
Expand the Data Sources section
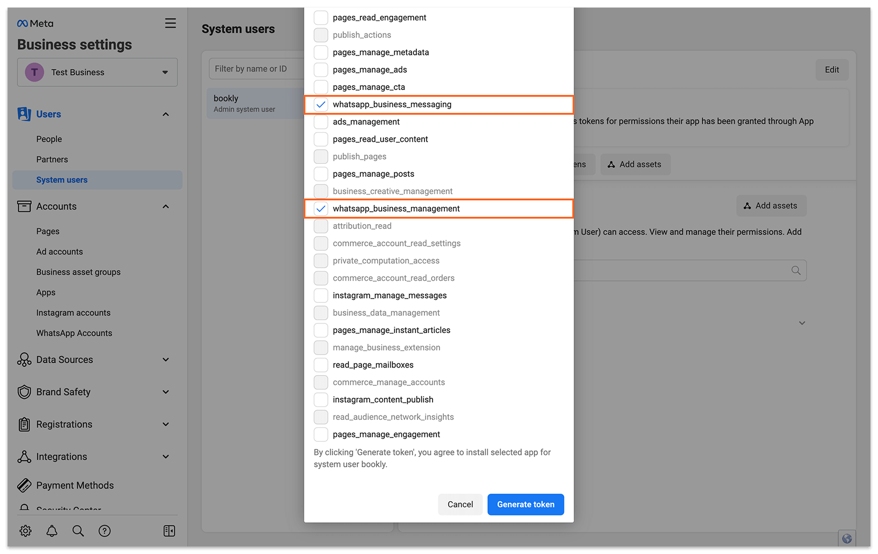[166, 359]
